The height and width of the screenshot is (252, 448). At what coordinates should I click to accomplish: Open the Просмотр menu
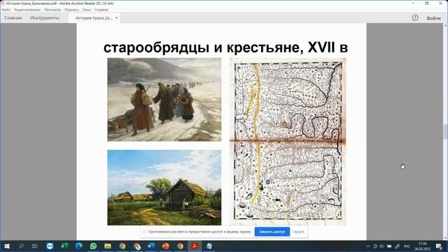click(52, 10)
